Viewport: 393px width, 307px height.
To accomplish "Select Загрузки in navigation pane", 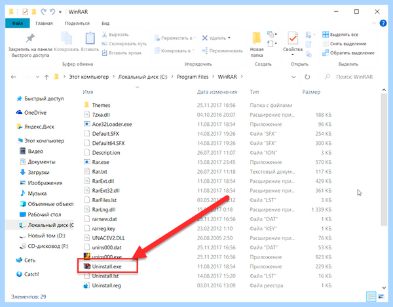I will coord(34,173).
